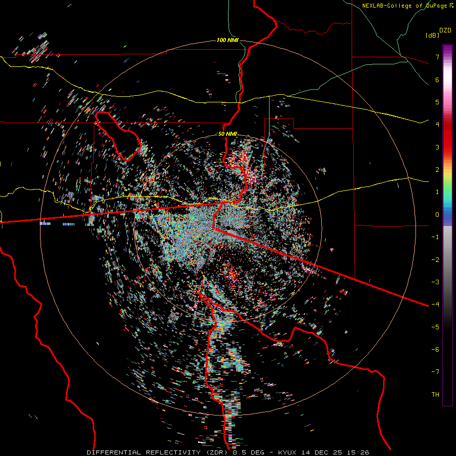Click the 3 value on color scale
456x456 pixels.
[437, 147]
